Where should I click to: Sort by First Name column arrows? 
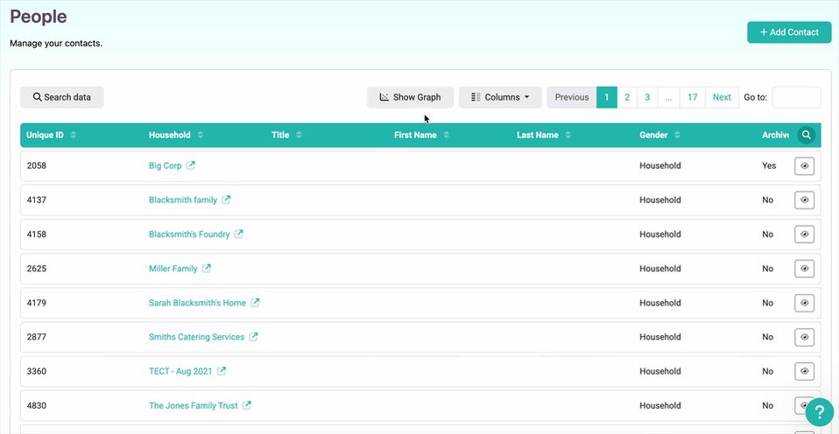point(447,136)
